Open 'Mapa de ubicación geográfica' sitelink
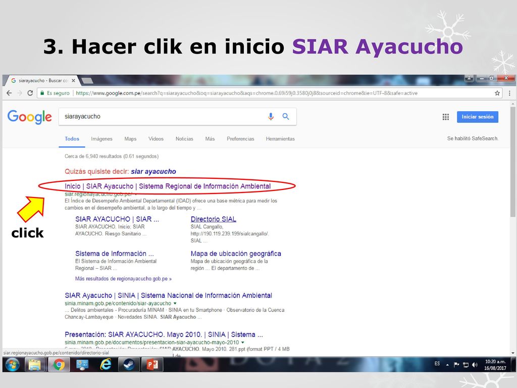 pyautogui.click(x=236, y=254)
